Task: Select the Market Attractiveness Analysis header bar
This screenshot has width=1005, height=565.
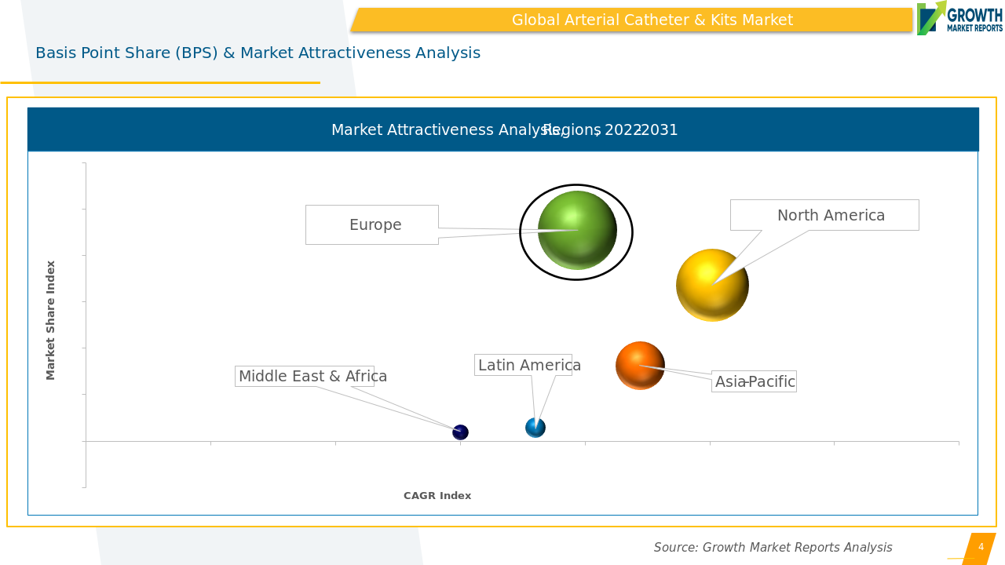Action: (x=502, y=130)
